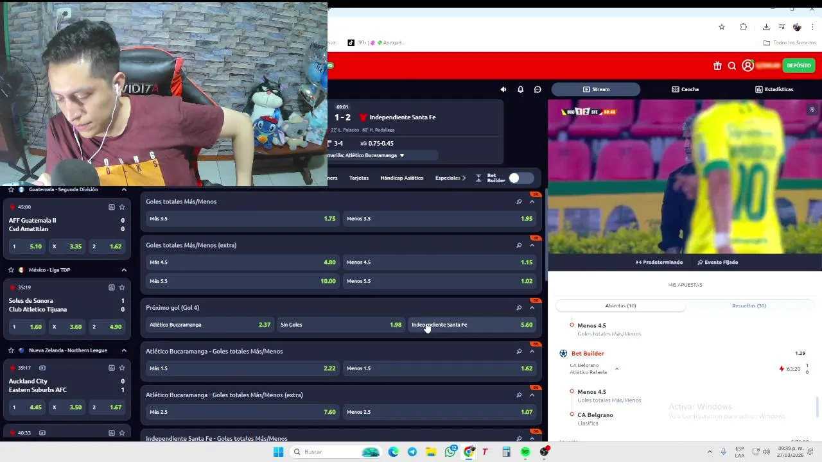Open Microsoft Edge from the taskbar
This screenshot has width=822, height=462.
[x=393, y=452]
